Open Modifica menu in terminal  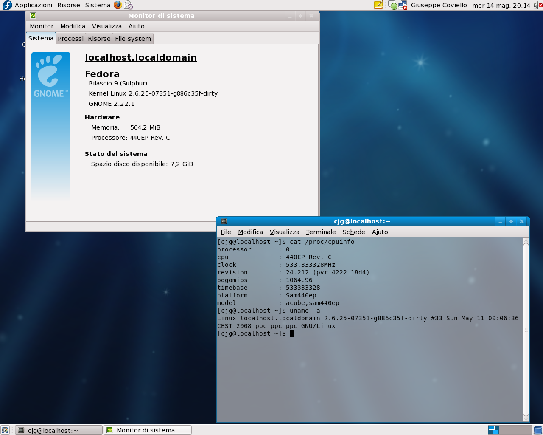tap(250, 232)
